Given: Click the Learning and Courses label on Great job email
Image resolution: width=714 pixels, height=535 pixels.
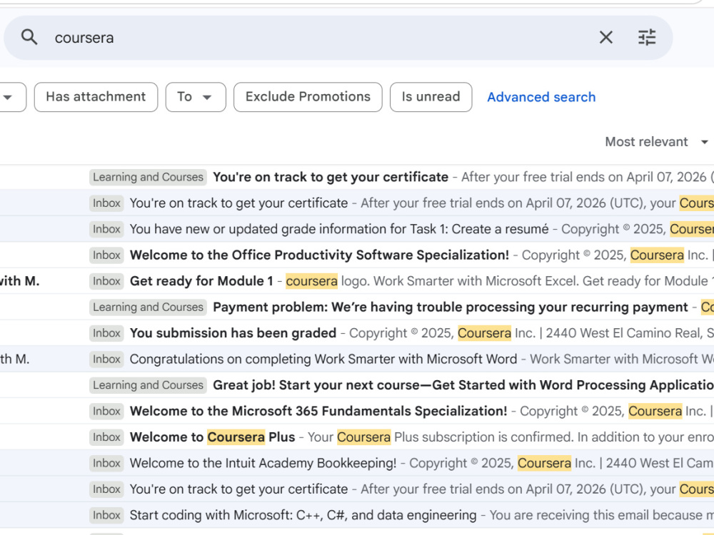Looking at the screenshot, I should pyautogui.click(x=148, y=385).
